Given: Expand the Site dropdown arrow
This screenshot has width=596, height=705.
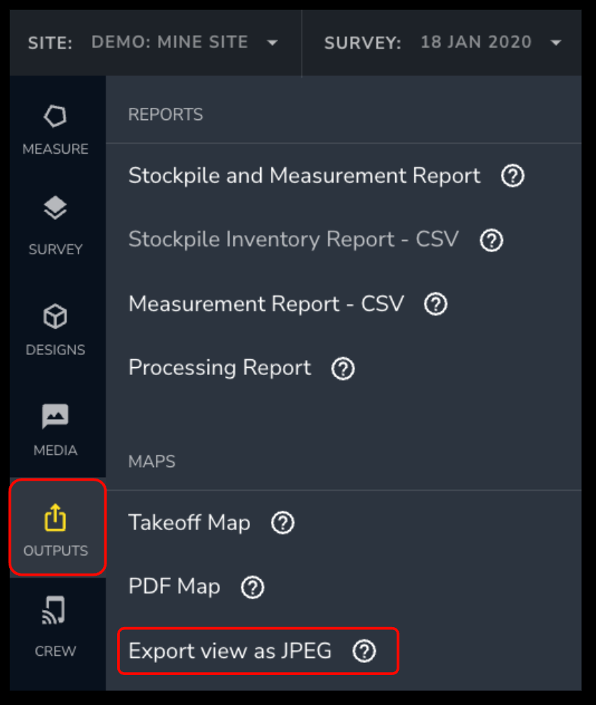Looking at the screenshot, I should (272, 43).
